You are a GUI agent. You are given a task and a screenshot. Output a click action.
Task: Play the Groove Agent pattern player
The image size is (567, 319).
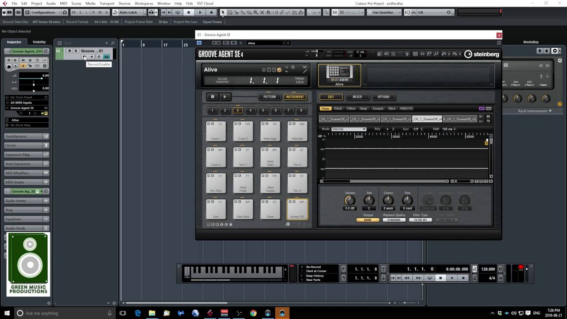tap(225, 97)
